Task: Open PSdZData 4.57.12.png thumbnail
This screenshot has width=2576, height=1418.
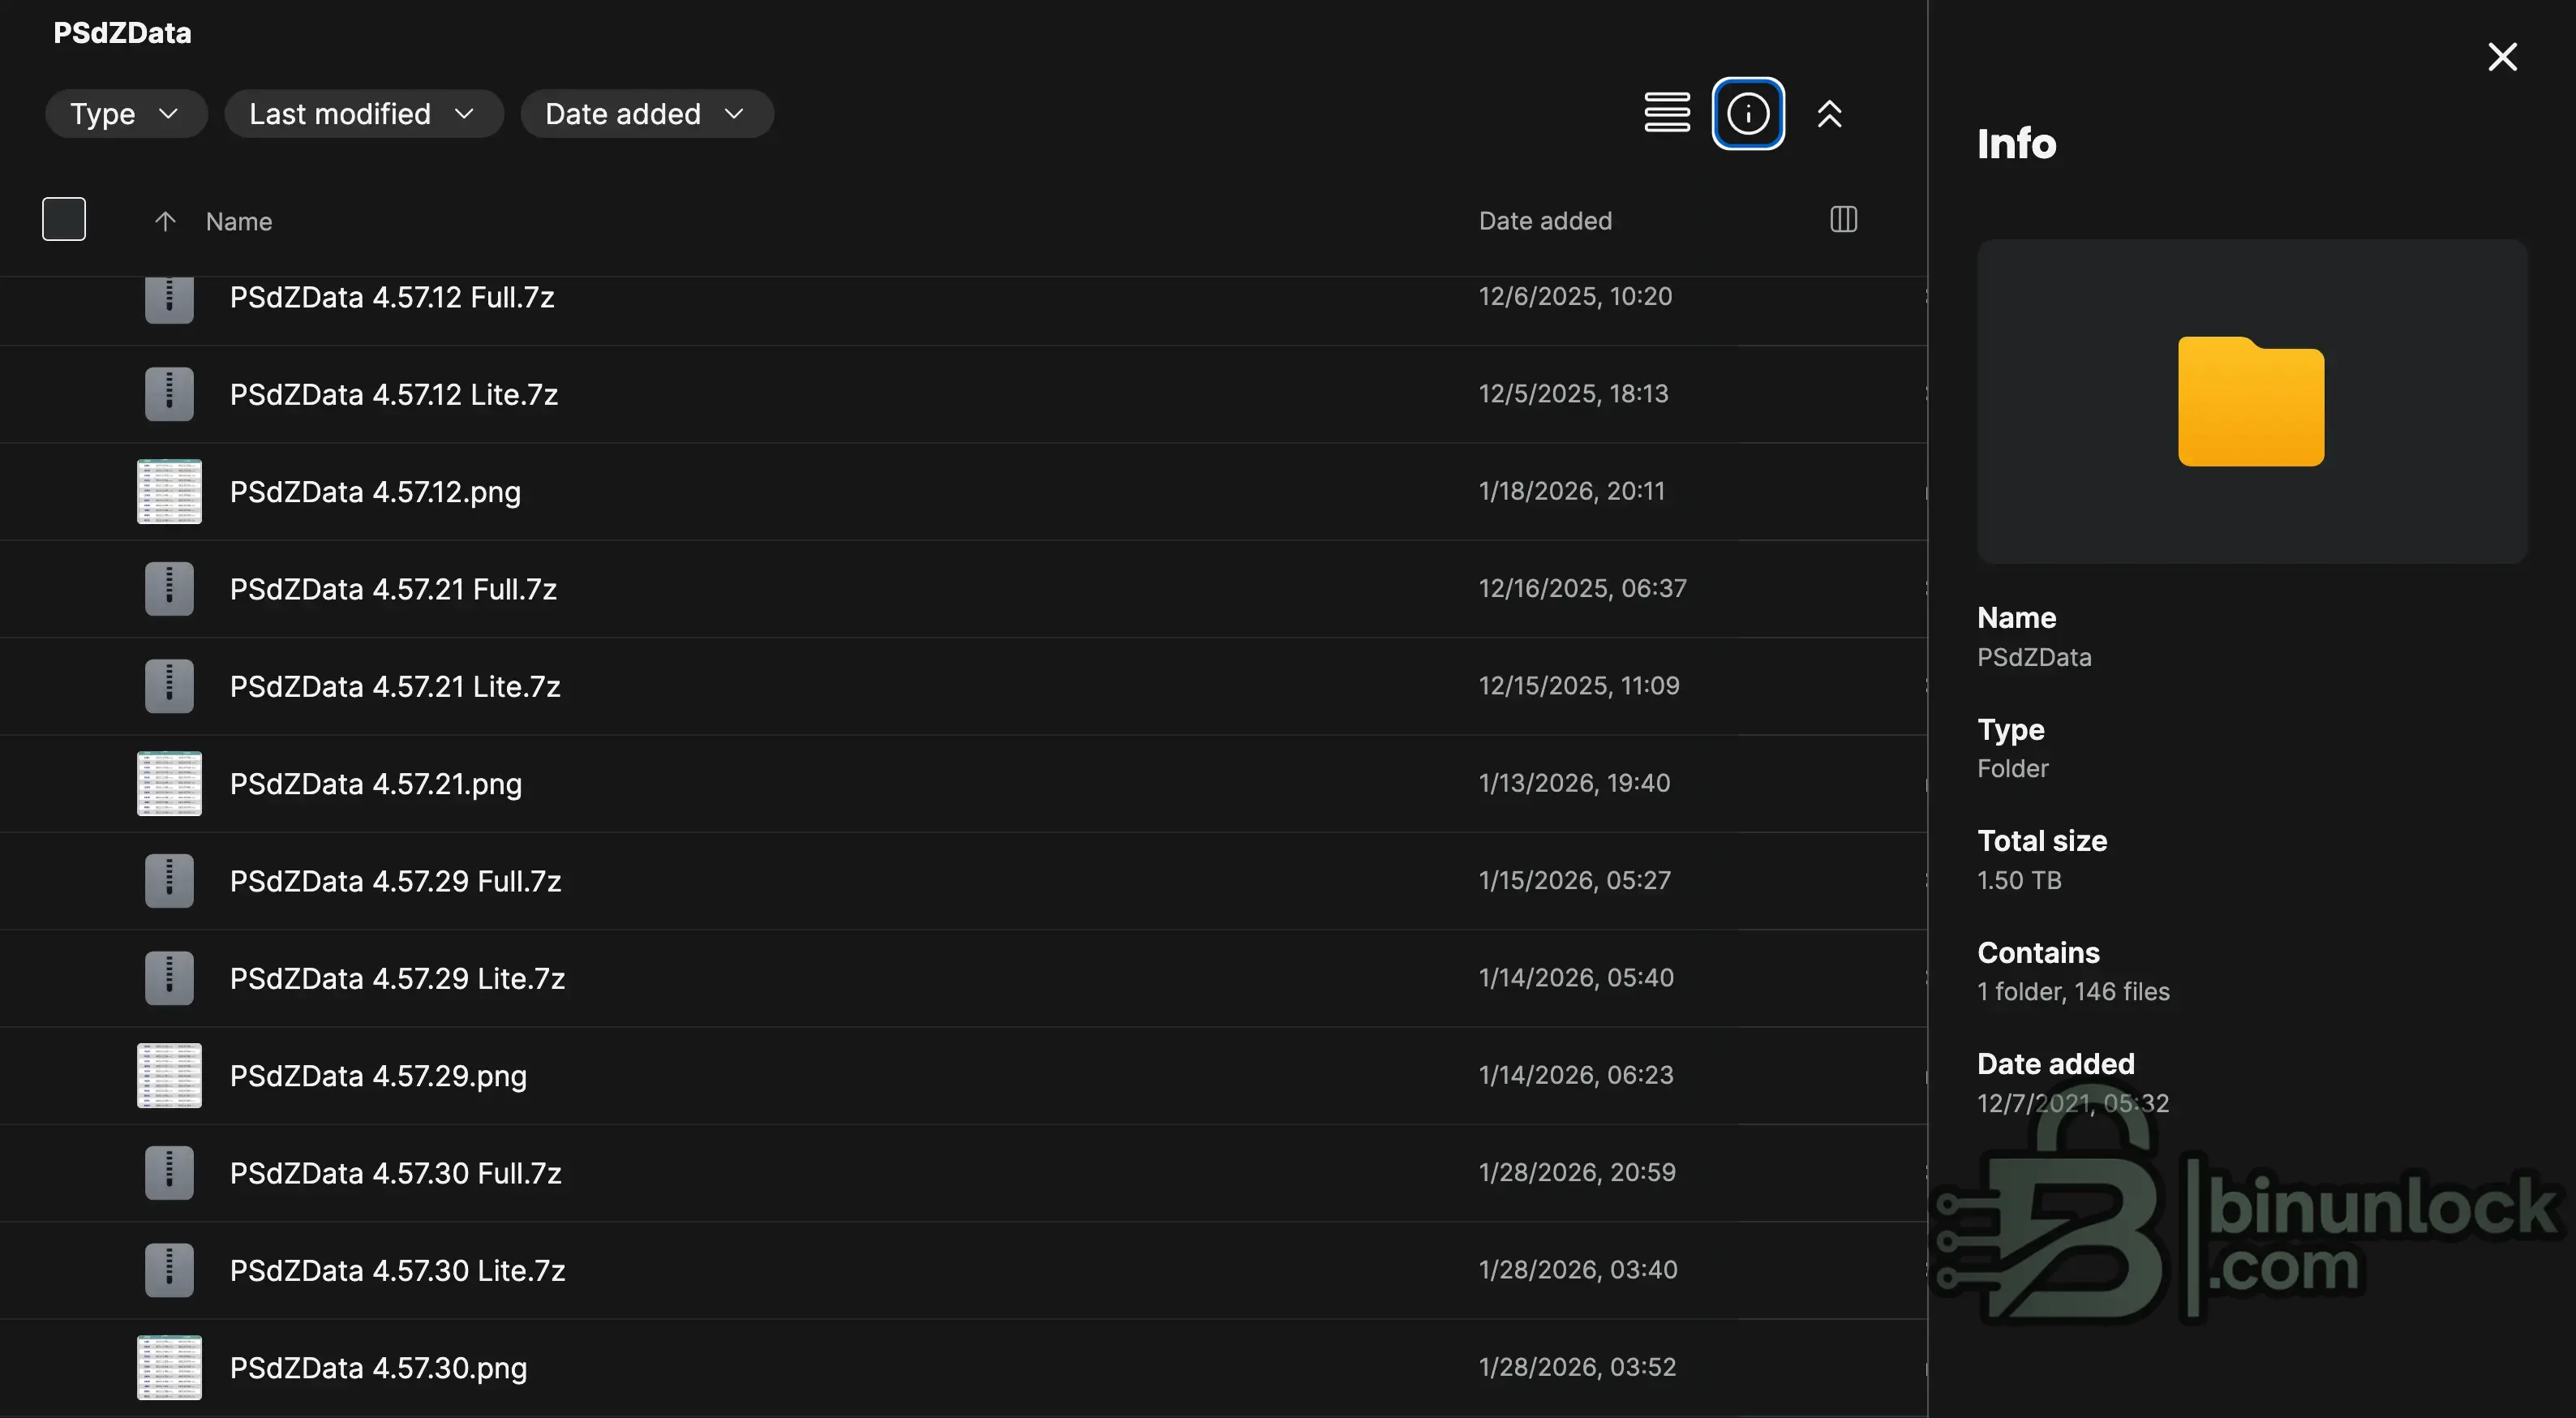Action: click(169, 491)
